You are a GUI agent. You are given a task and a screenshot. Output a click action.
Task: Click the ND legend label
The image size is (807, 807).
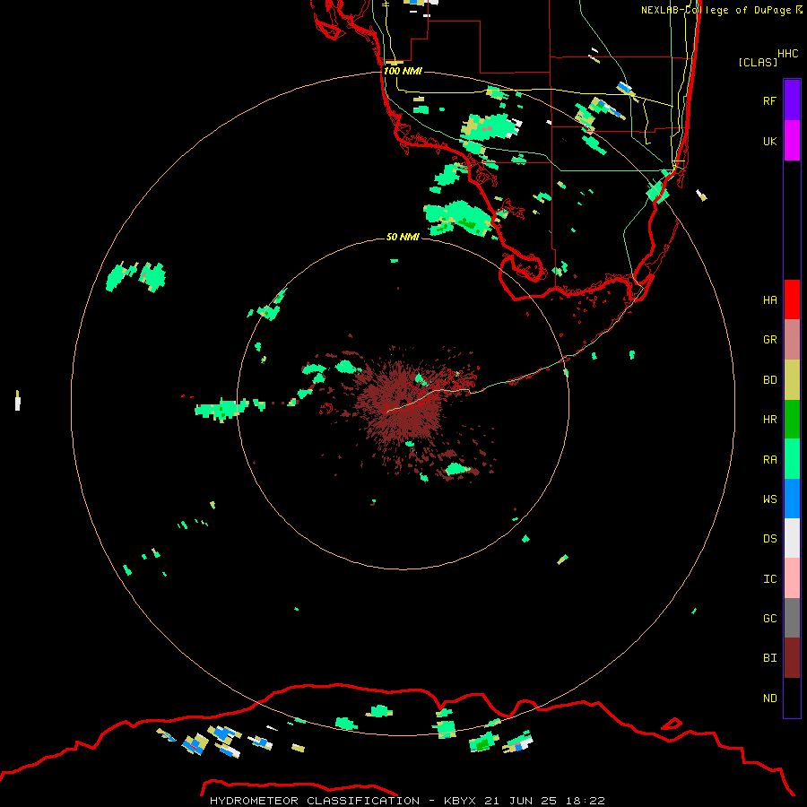769,698
